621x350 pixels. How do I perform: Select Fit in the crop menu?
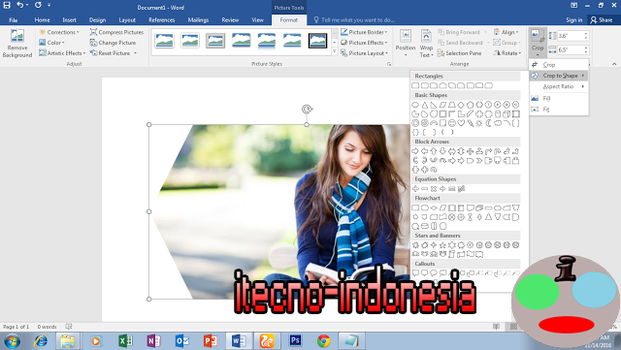tap(559, 110)
